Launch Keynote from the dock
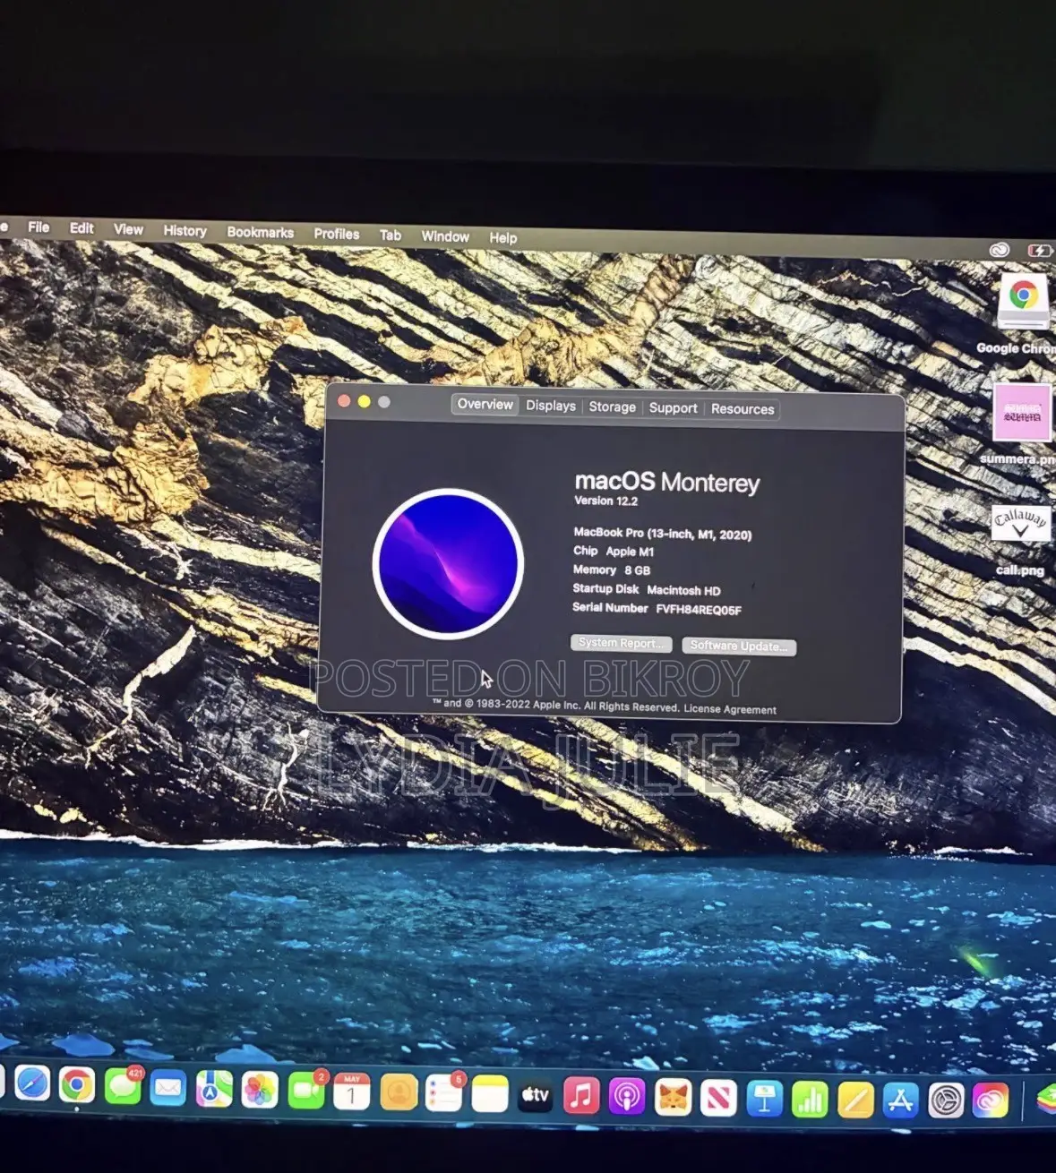This screenshot has height=1173, width=1056. pos(764,1100)
